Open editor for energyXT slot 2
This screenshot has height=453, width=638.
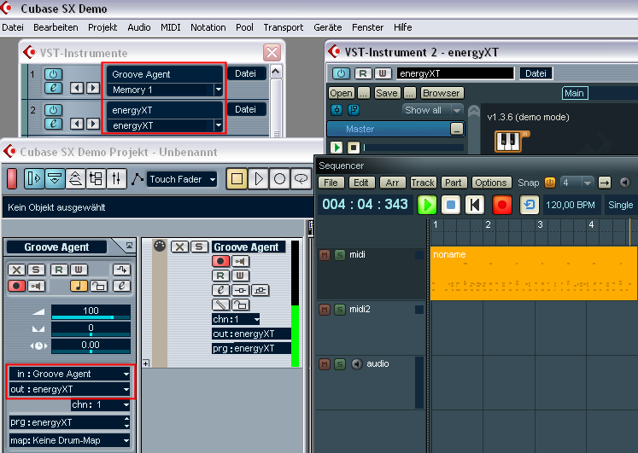(x=53, y=124)
